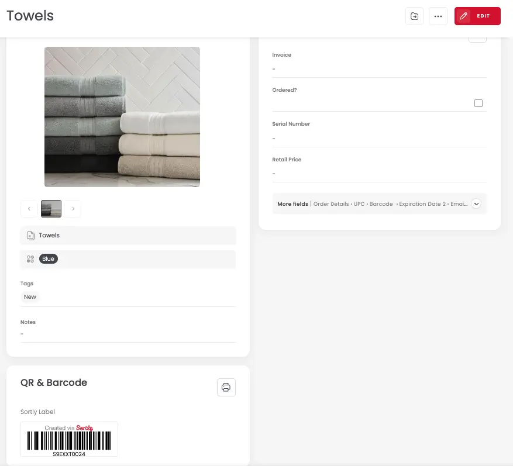Screen dimensions: 513x466
Task: Click the New tag
Action: click(30, 297)
